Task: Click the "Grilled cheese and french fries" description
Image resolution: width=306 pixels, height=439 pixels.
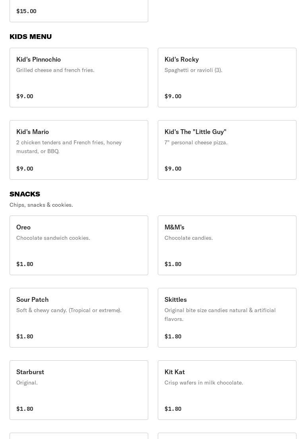Action: pyautogui.click(x=55, y=70)
